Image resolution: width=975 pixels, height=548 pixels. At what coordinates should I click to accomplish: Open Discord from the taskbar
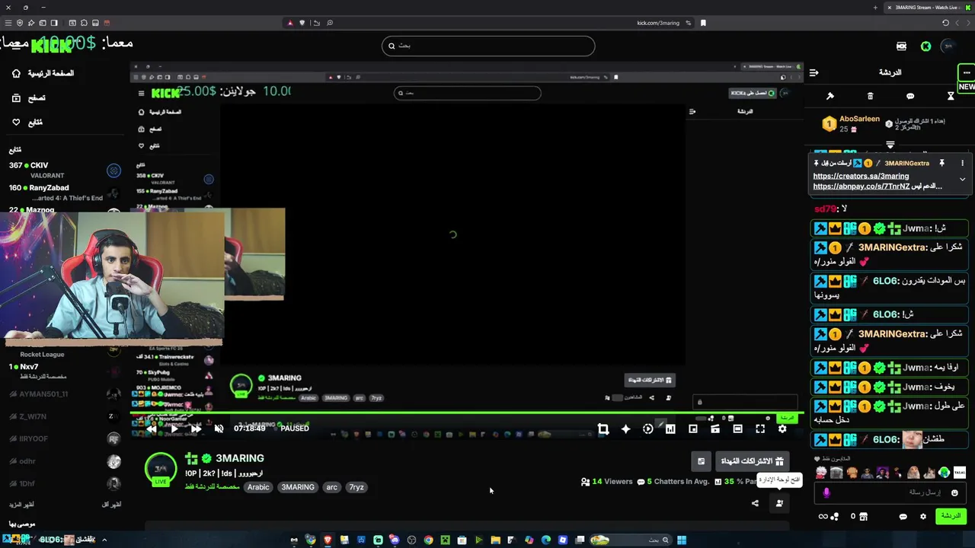(395, 540)
